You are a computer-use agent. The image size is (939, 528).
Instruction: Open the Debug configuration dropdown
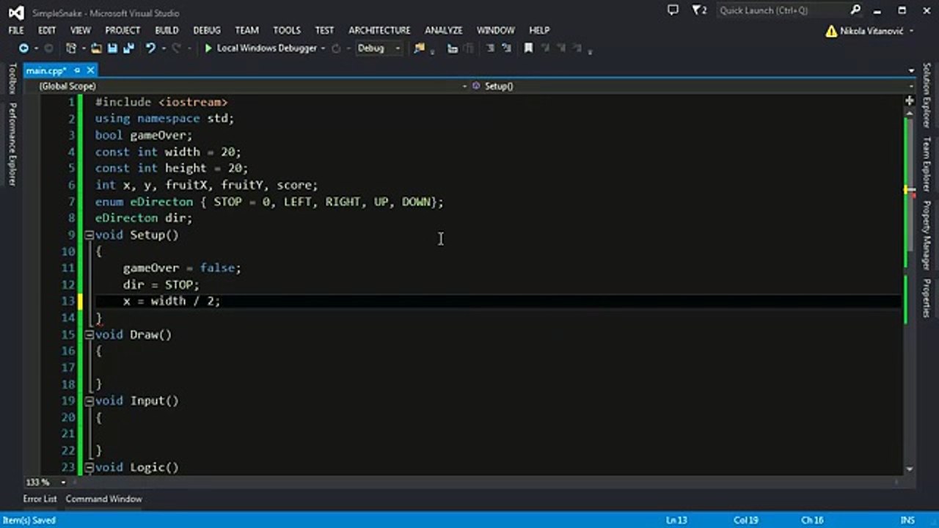379,48
